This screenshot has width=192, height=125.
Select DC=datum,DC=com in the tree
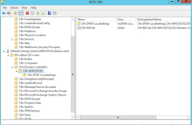[27, 55]
